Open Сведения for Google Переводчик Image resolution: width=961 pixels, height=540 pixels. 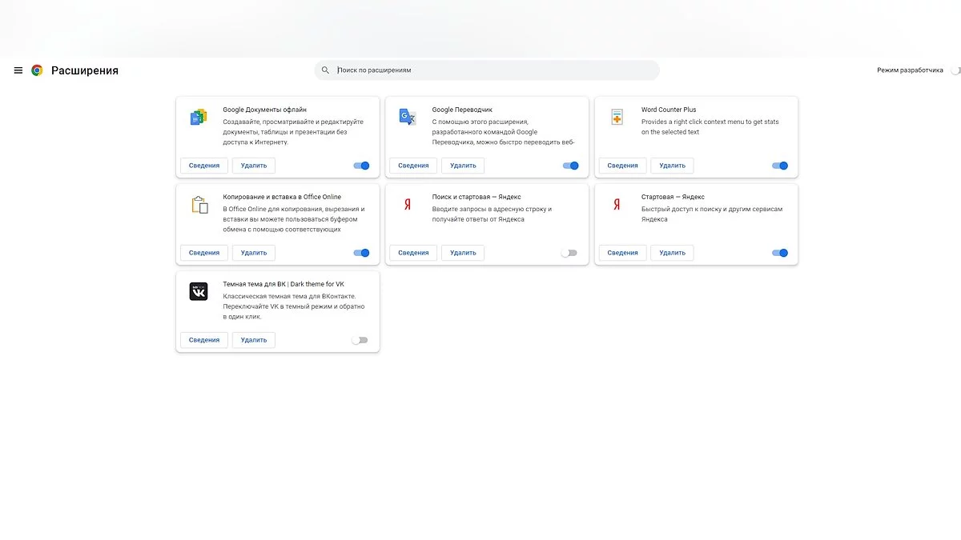click(413, 166)
